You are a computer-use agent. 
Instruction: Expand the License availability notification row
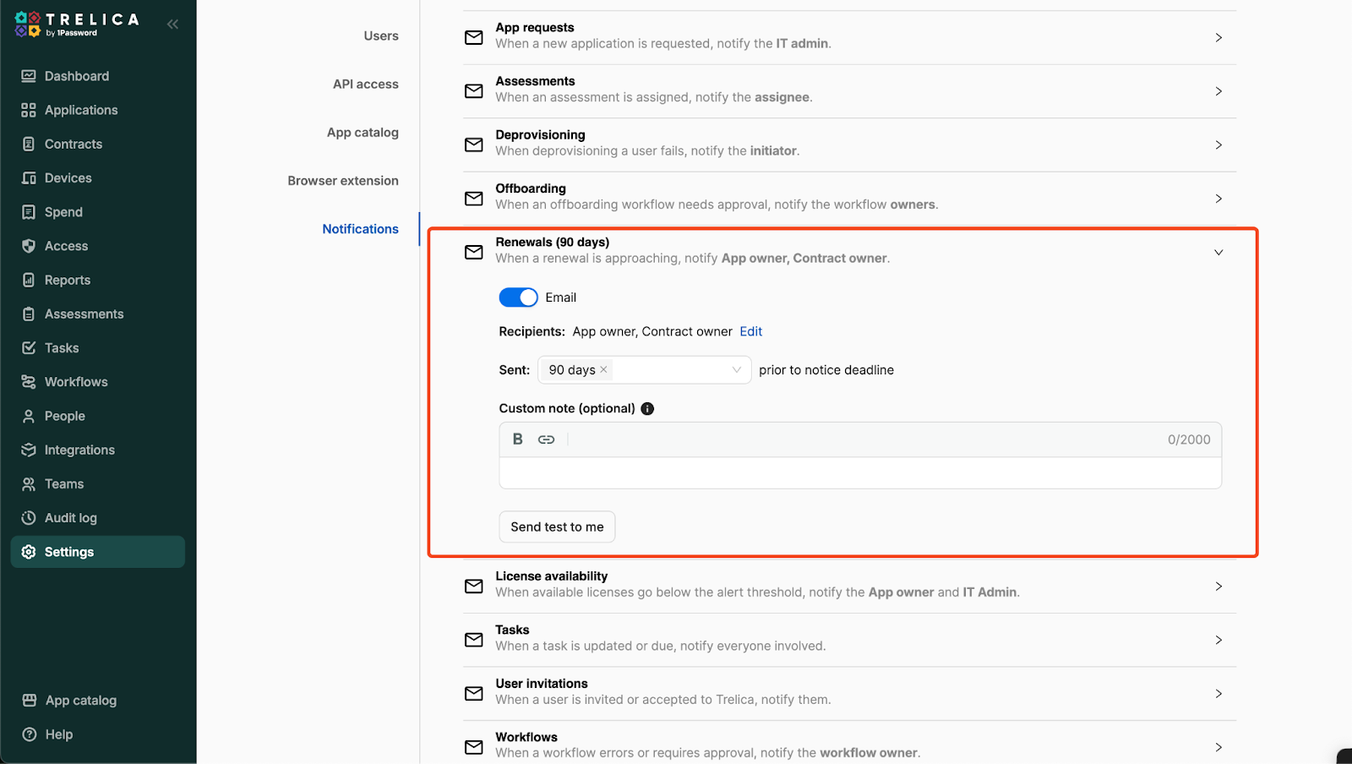point(1218,586)
